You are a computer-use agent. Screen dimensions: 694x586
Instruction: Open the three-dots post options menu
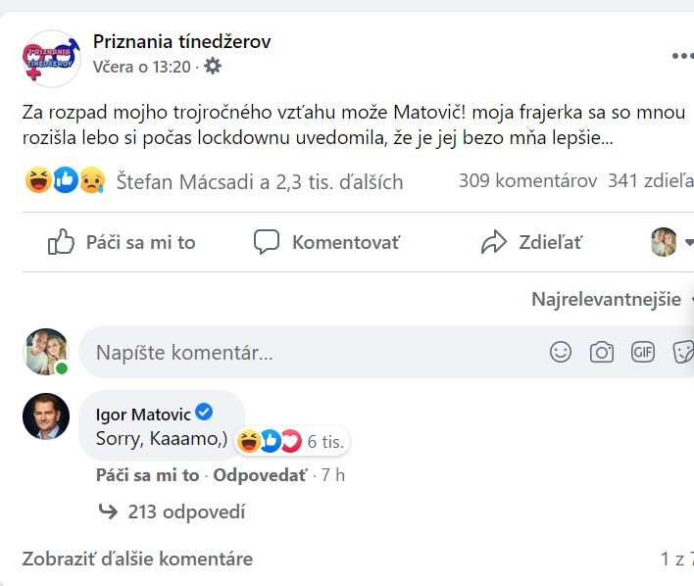[x=682, y=56]
